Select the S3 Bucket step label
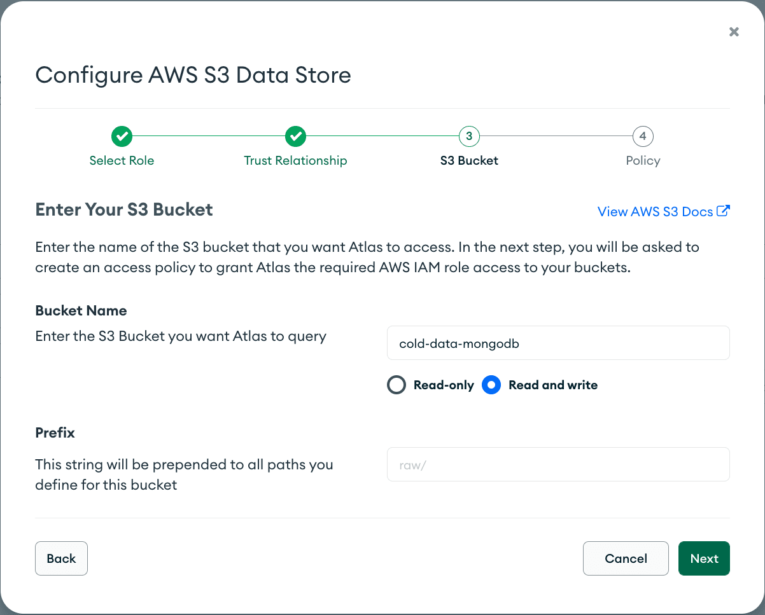765x615 pixels. coord(469,161)
